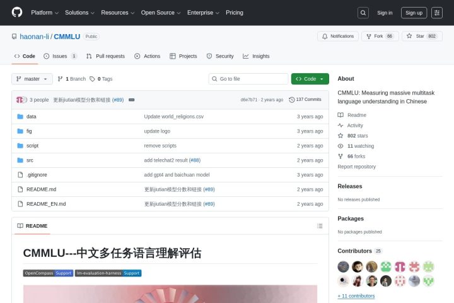Open the Pricing page

pos(235,13)
